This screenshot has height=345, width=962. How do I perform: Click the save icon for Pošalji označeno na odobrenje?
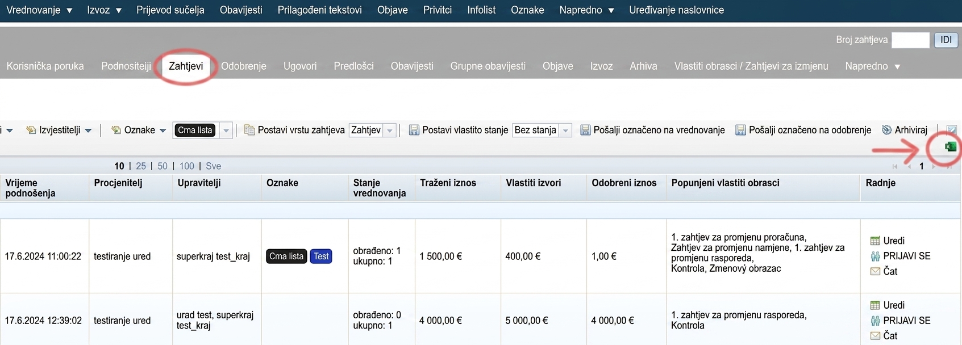(x=740, y=130)
